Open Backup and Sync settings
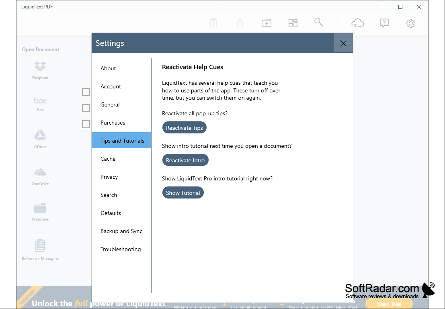The width and height of the screenshot is (445, 309). 121,231
